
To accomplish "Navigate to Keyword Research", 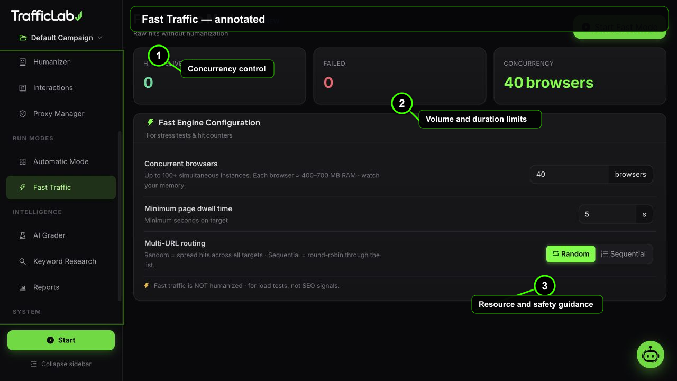I will tap(61, 261).
